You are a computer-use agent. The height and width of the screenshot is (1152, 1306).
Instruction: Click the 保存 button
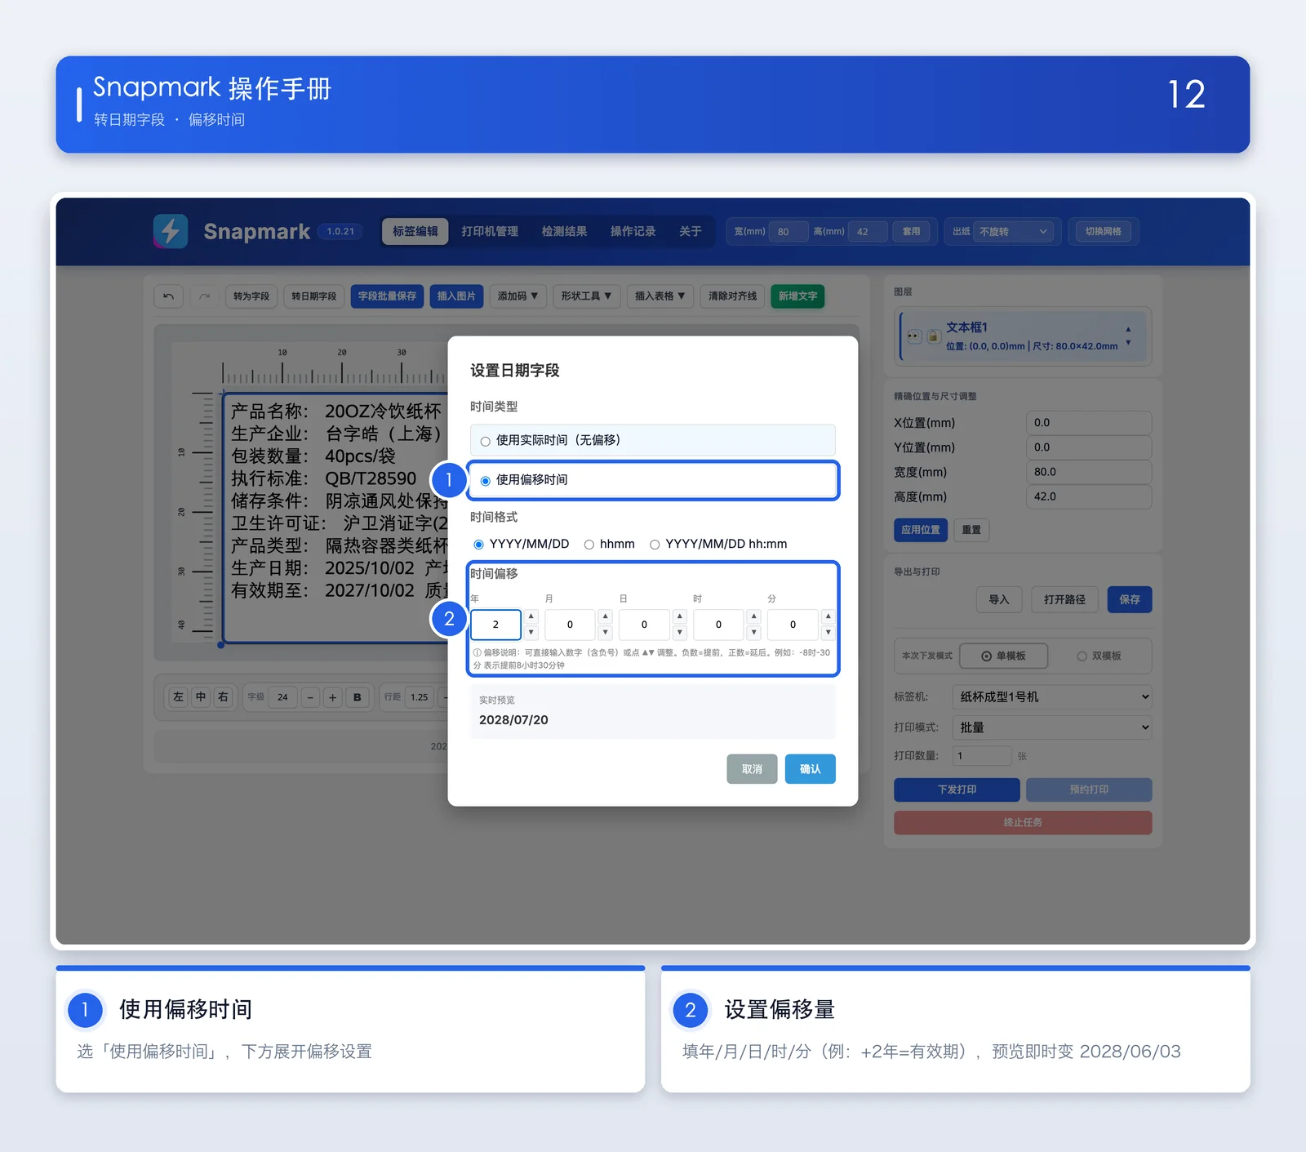coord(1130,600)
